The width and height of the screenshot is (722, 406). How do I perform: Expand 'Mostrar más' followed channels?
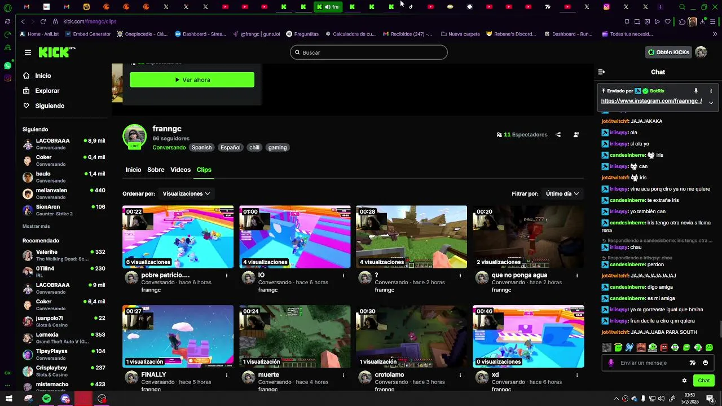click(x=36, y=226)
